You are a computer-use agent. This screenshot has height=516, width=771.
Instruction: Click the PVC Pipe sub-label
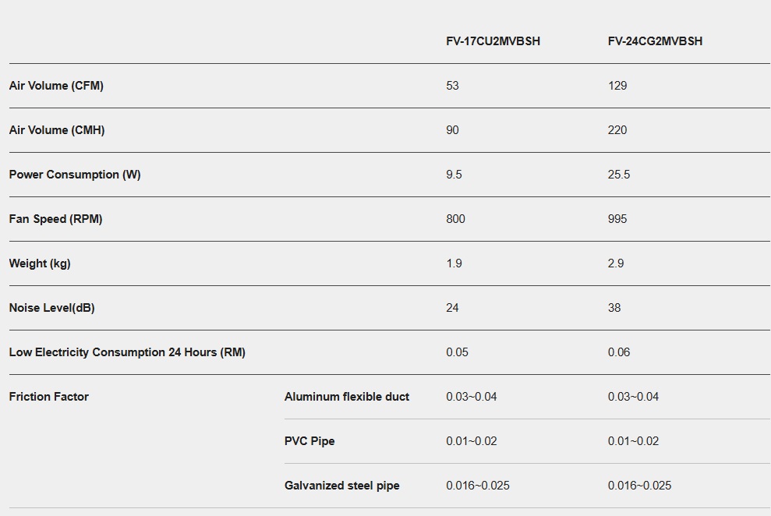click(x=311, y=441)
